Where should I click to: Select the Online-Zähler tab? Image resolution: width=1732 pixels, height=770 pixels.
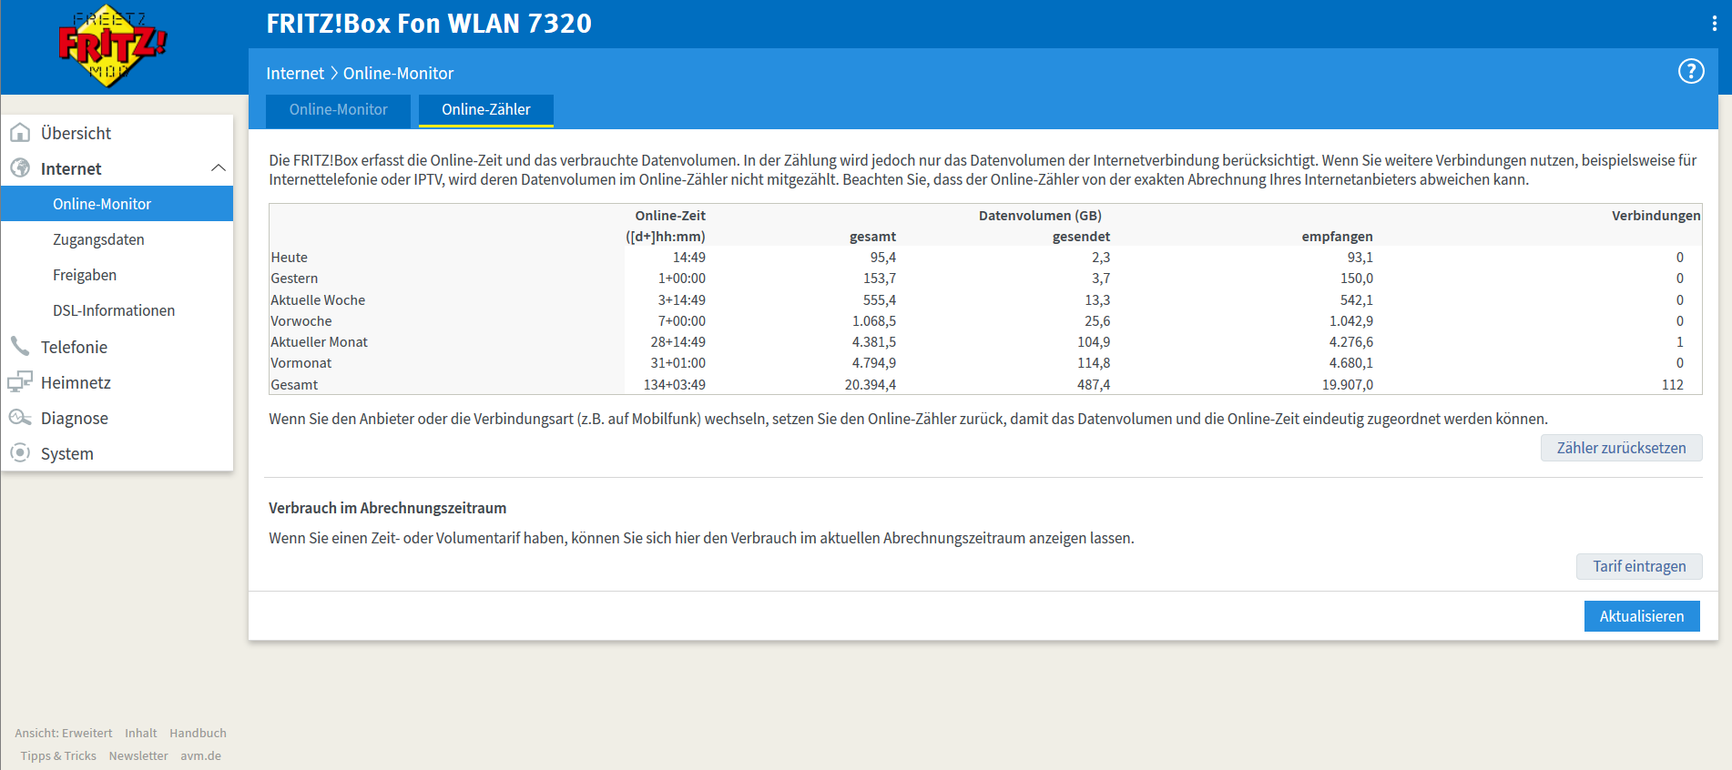click(485, 110)
